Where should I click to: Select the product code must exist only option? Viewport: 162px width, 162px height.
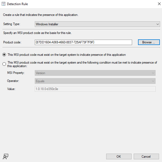(x=4, y=55)
